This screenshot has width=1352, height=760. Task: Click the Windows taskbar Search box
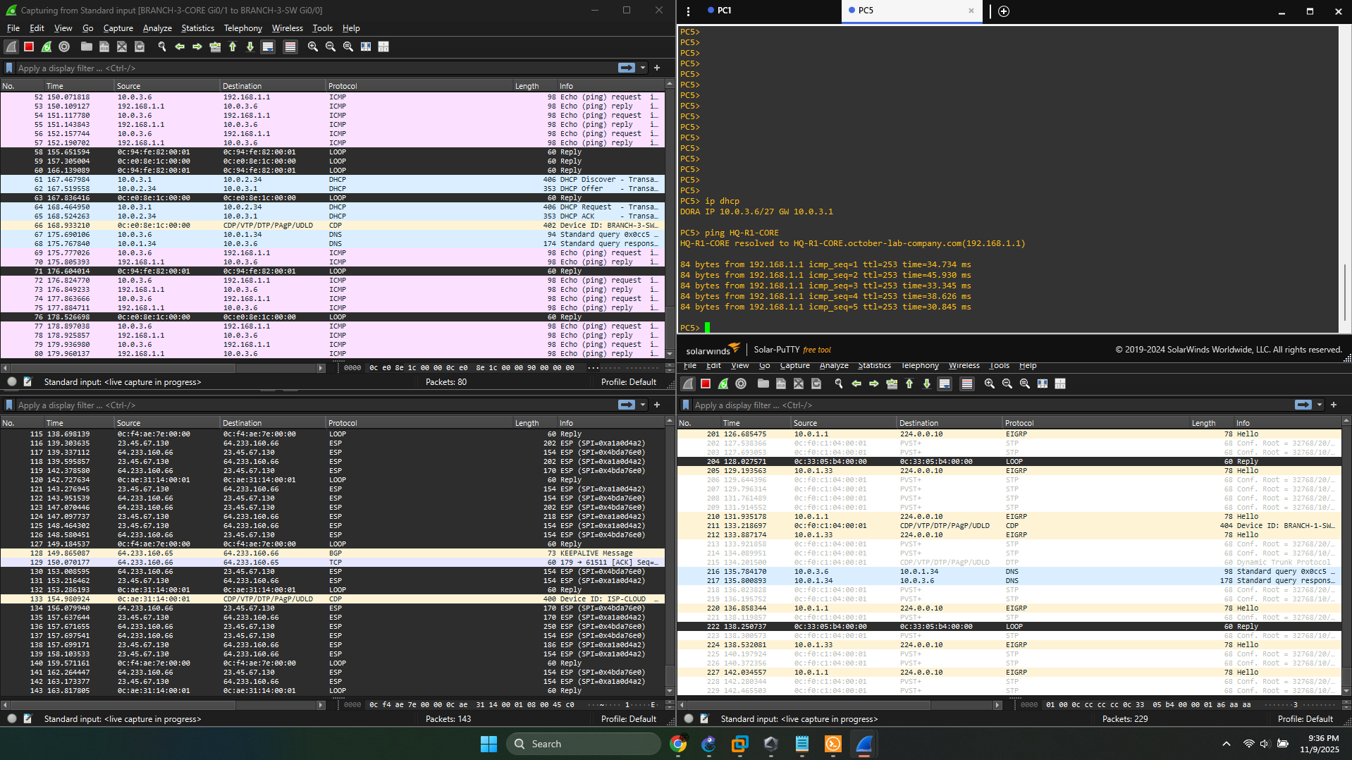click(x=584, y=744)
